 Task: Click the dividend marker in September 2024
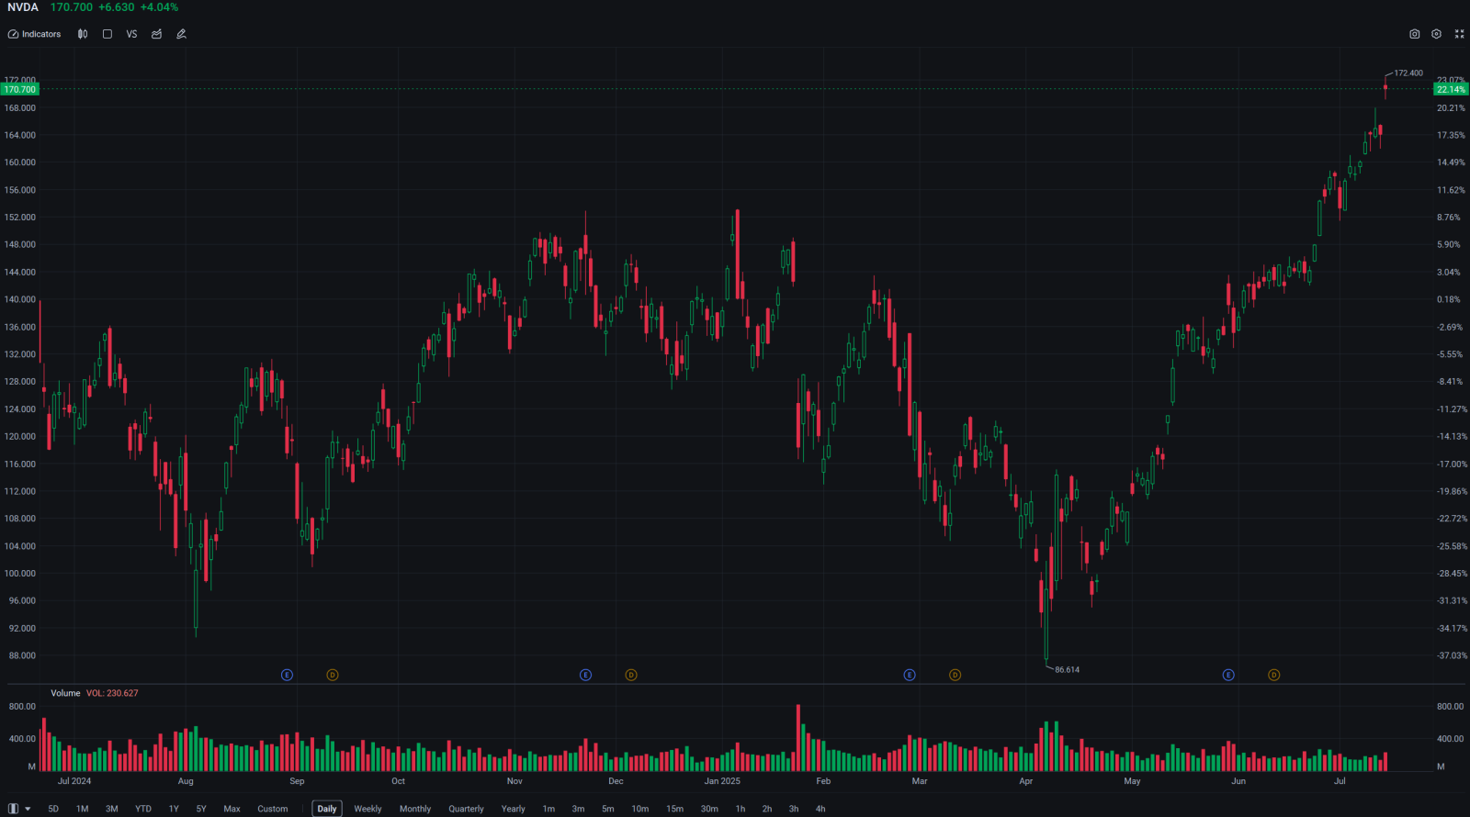tap(333, 675)
